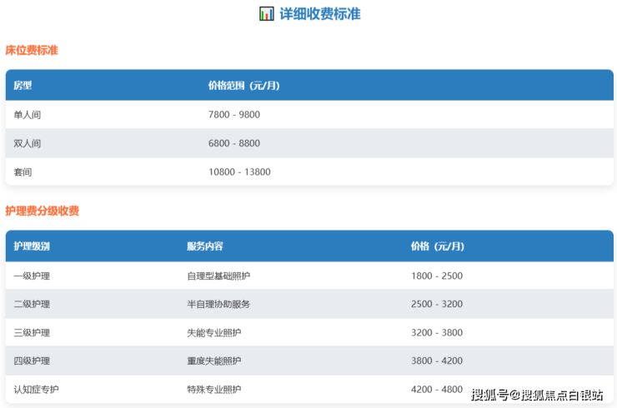Click the 详细收费标准 page title
Screen dimensions: 617x408
[319, 14]
